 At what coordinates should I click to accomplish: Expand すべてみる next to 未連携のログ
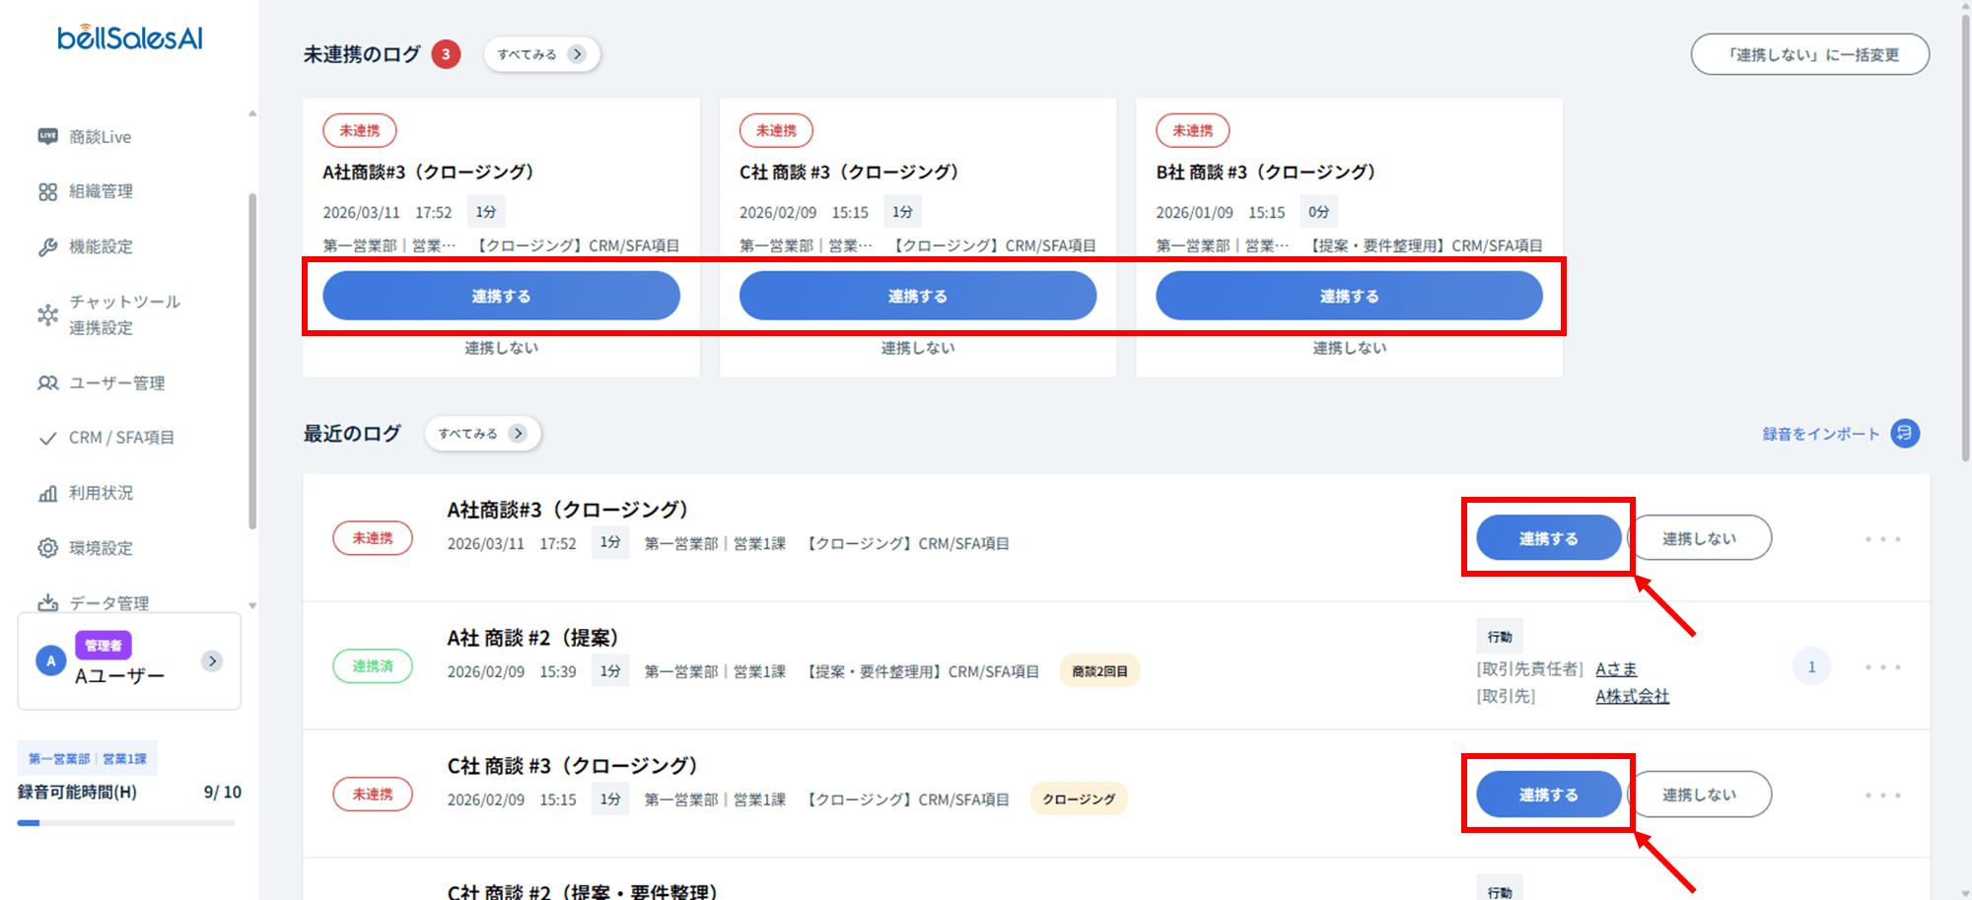click(x=541, y=54)
